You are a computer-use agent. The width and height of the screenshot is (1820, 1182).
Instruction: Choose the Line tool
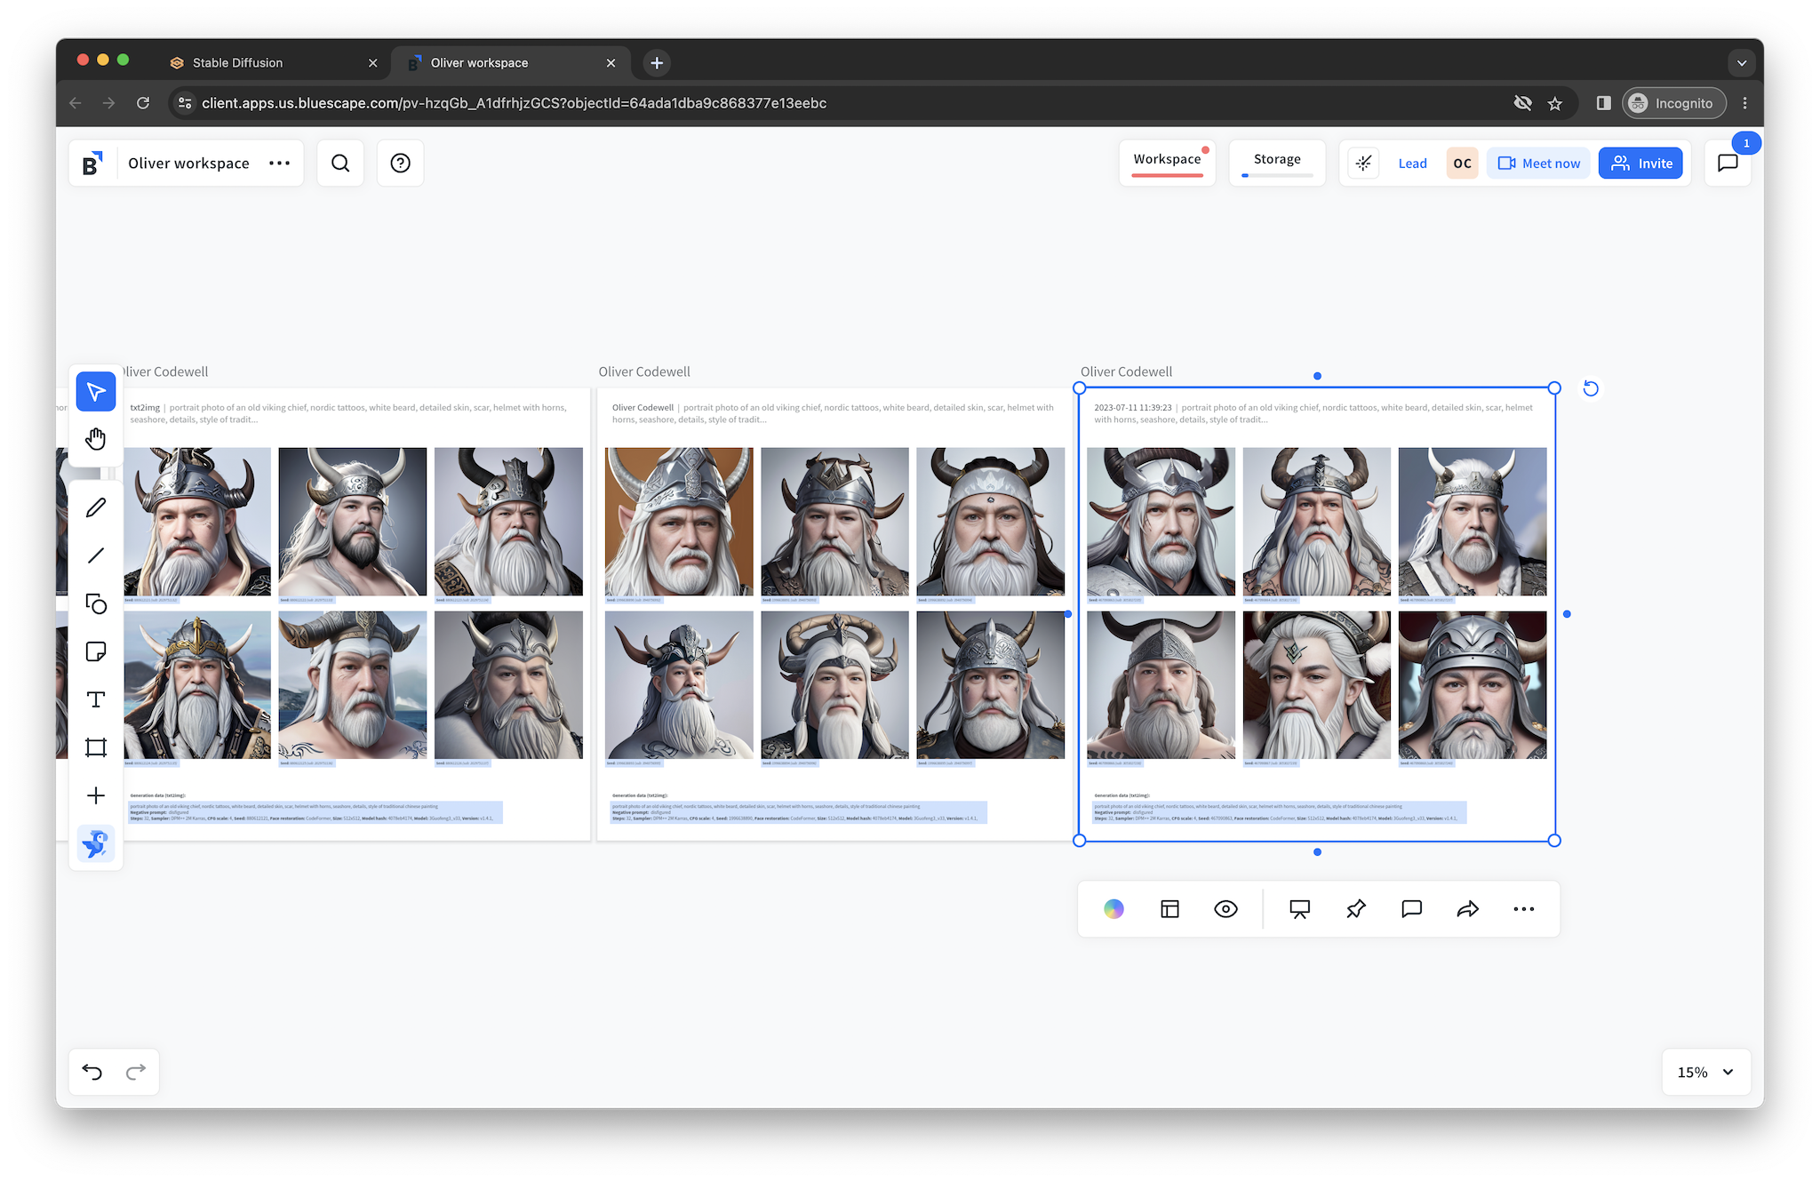[96, 555]
